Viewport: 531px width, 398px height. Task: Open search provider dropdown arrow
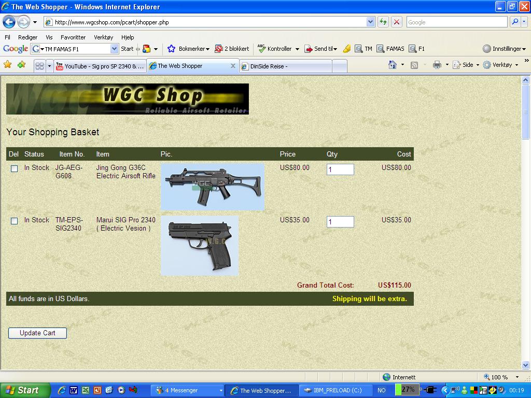tap(524, 22)
